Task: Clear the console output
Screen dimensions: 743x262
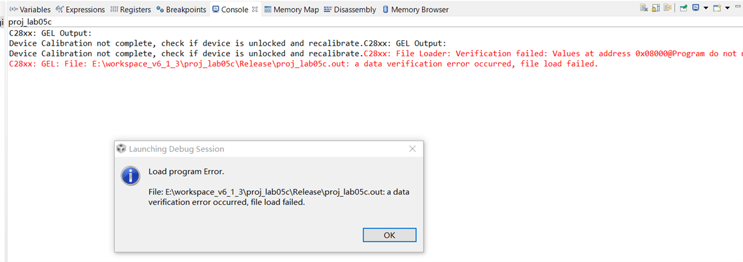Action: pyautogui.click(x=644, y=8)
